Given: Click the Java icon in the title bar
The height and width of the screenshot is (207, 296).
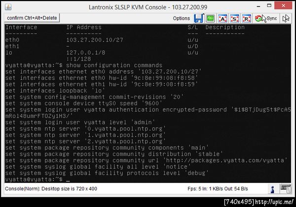Looking at the screenshot, I should (x=8, y=7).
